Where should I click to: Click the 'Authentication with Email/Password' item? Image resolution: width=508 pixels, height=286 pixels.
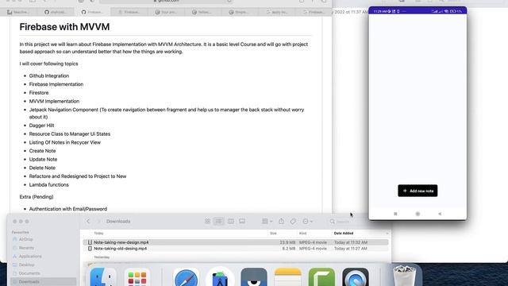(68, 209)
